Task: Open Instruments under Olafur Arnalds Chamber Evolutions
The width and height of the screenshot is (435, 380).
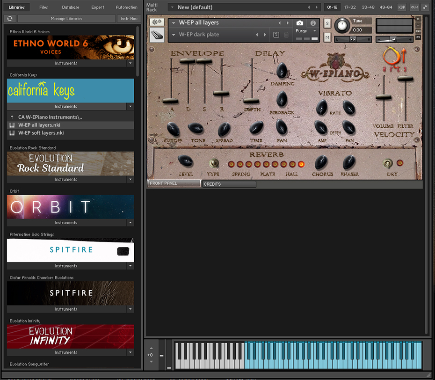Action: click(66, 309)
